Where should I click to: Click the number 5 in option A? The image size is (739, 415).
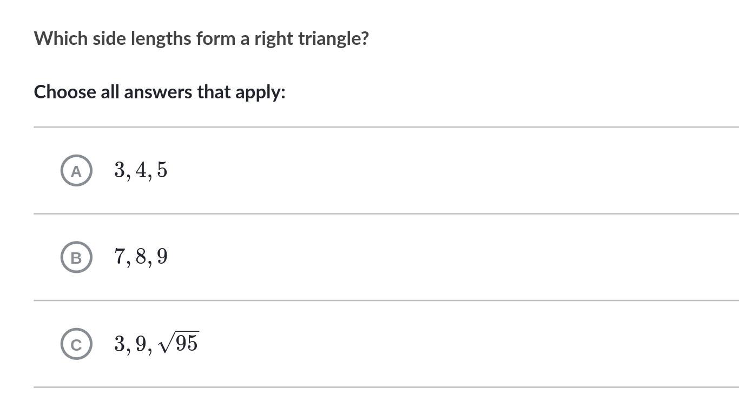(x=162, y=170)
